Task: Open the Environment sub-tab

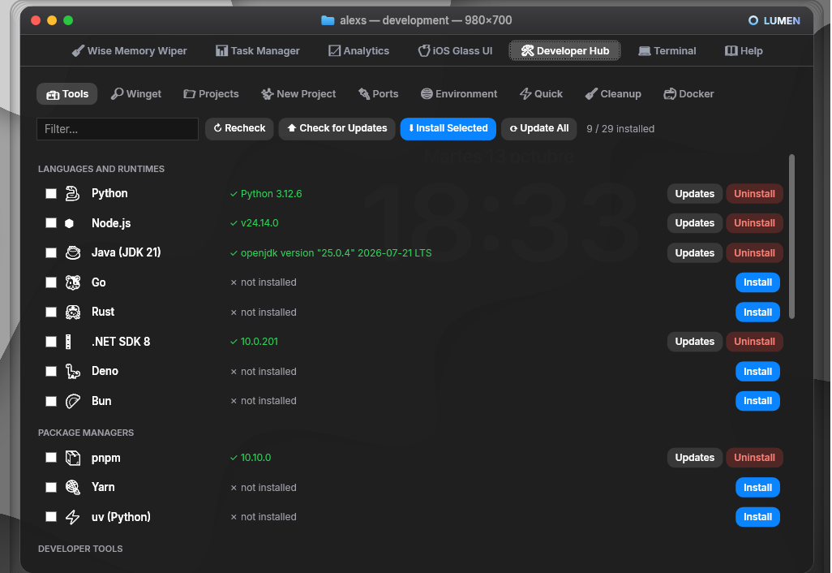Action: pyautogui.click(x=459, y=94)
